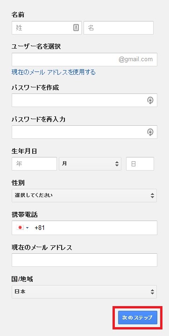
Task: Click the パスワードを作成 password input
Action: (x=84, y=100)
